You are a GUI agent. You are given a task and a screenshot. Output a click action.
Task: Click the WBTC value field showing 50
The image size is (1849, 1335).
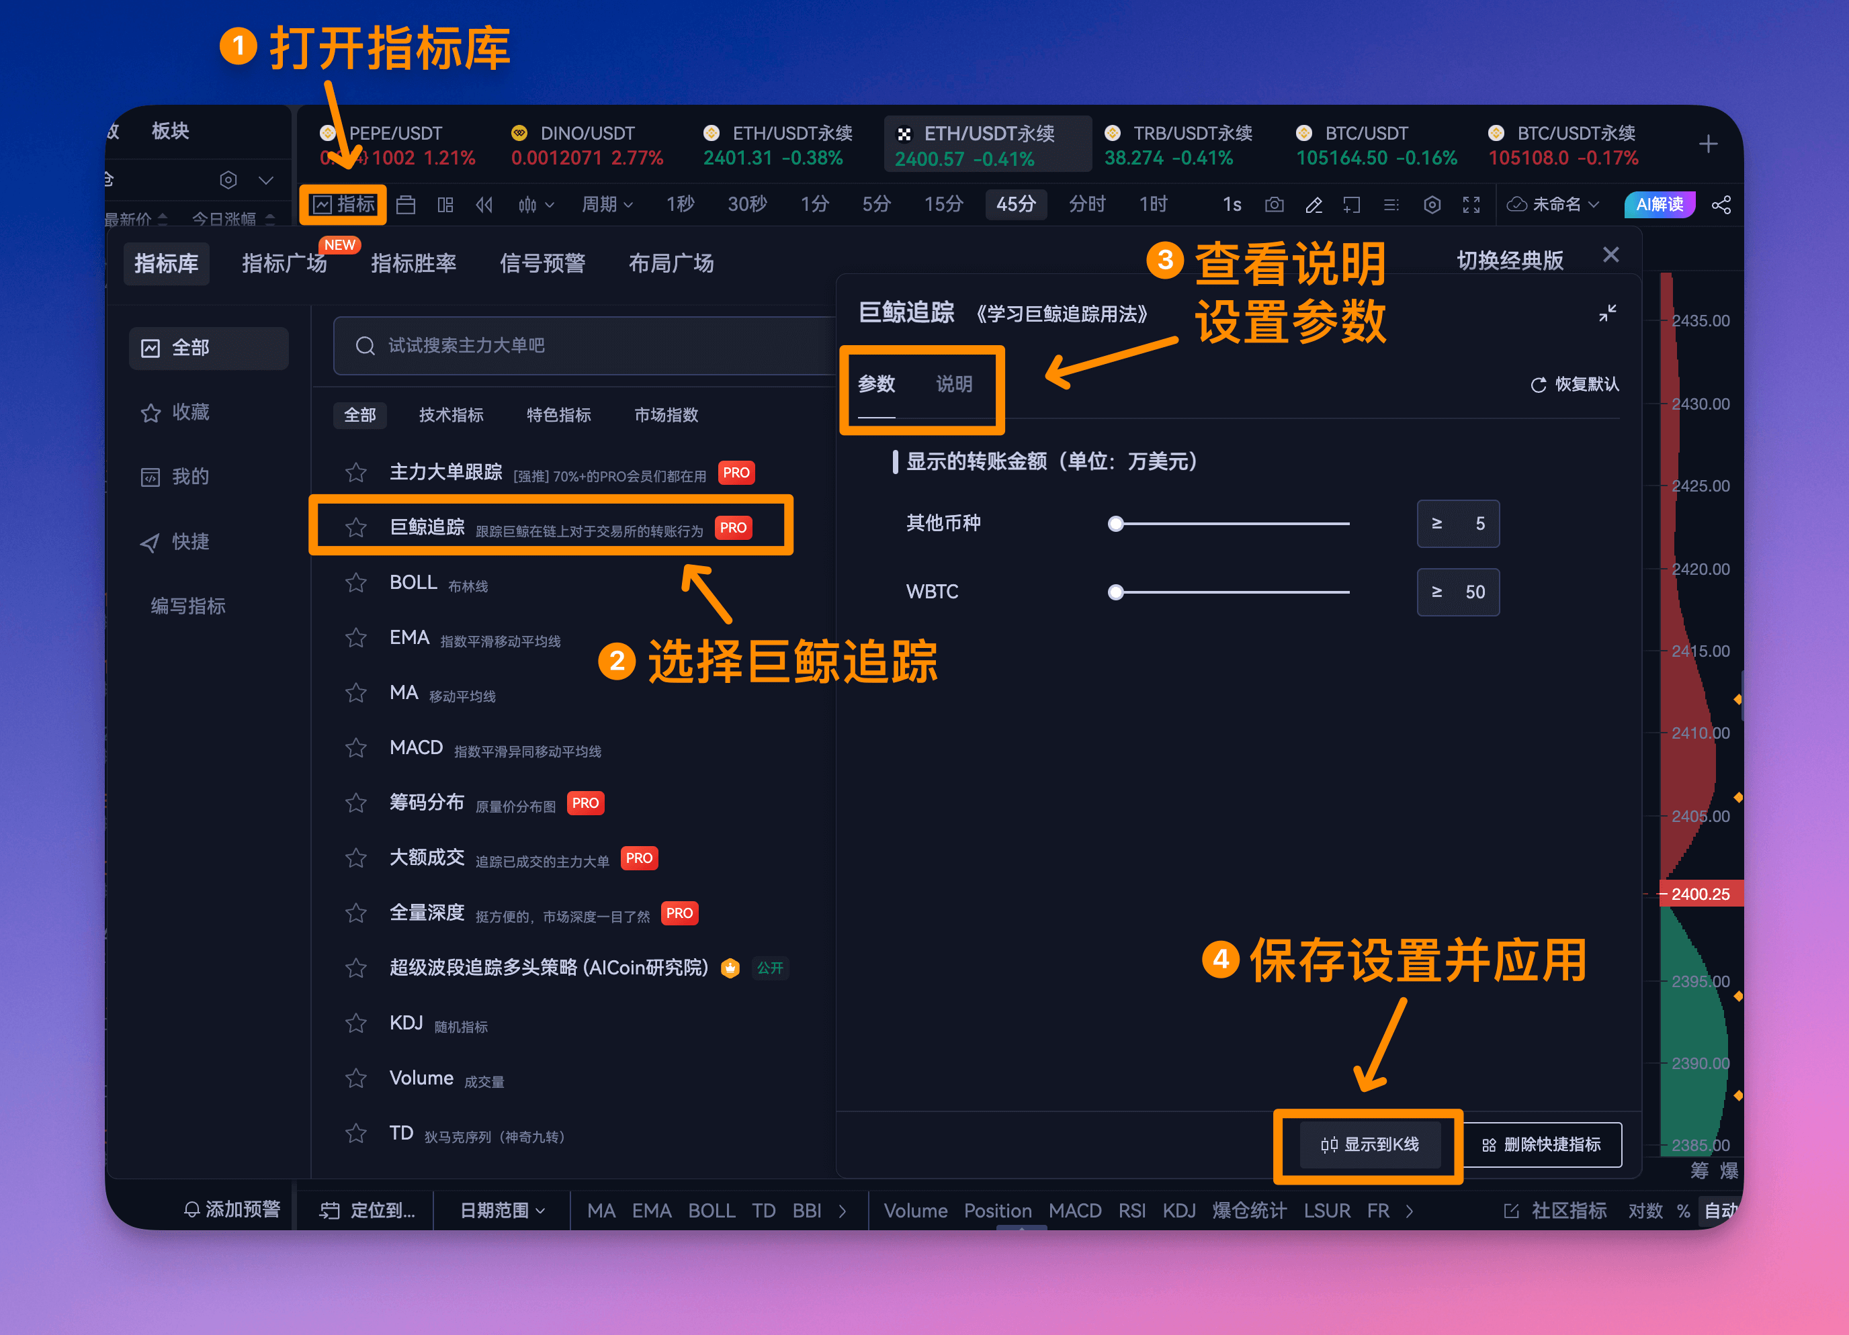[x=1458, y=592]
